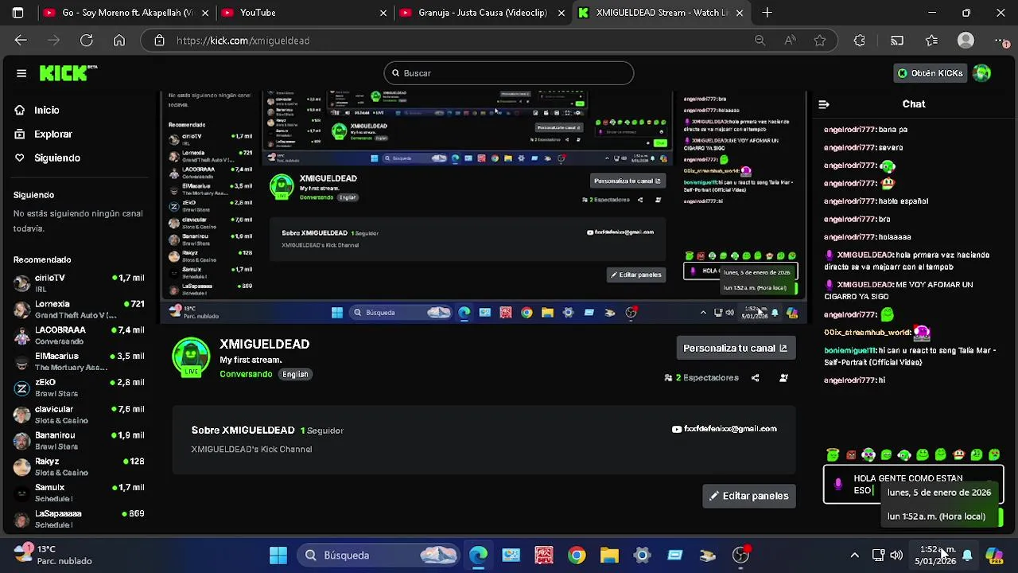Click the cast media icon
1018x573 pixels.
click(x=896, y=41)
